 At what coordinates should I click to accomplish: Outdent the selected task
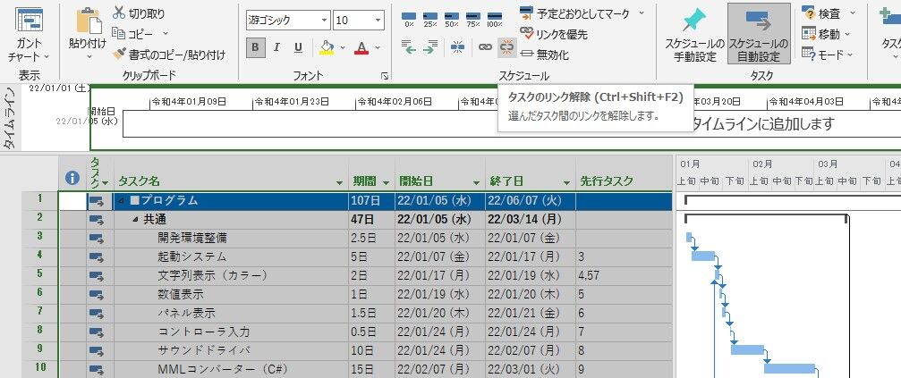pyautogui.click(x=409, y=47)
